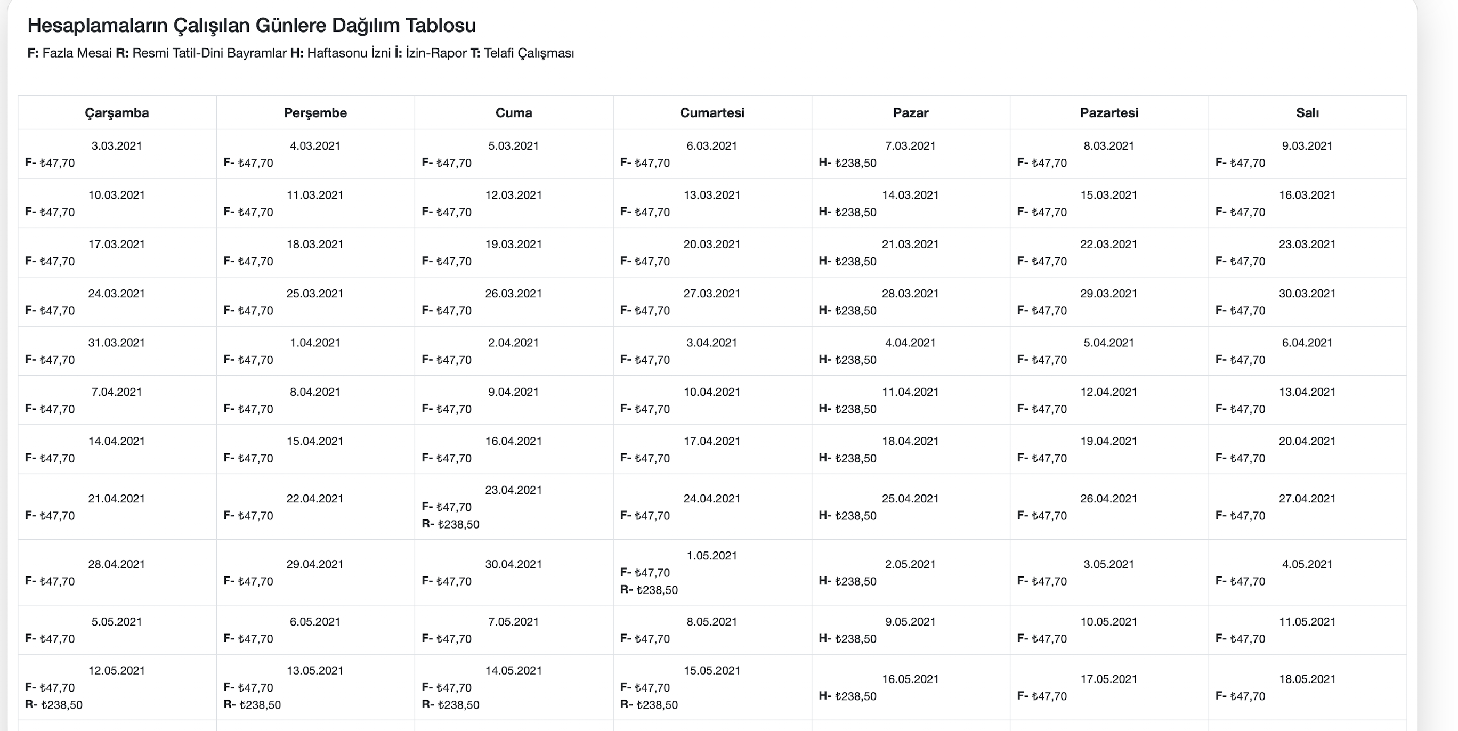The height and width of the screenshot is (731, 1458).
Task: Click the 7.03.2021 Sunday date
Action: (910, 146)
